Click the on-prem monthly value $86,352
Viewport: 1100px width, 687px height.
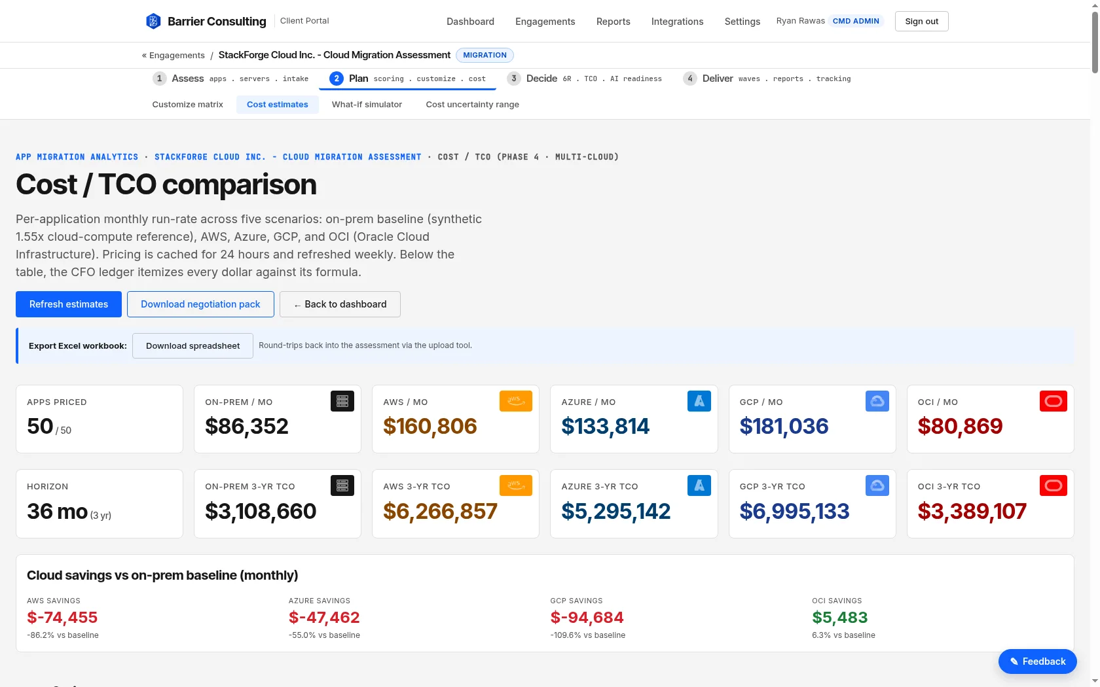click(x=246, y=427)
